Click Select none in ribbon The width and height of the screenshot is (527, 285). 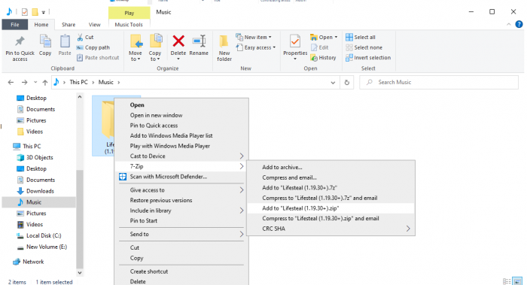coord(364,47)
